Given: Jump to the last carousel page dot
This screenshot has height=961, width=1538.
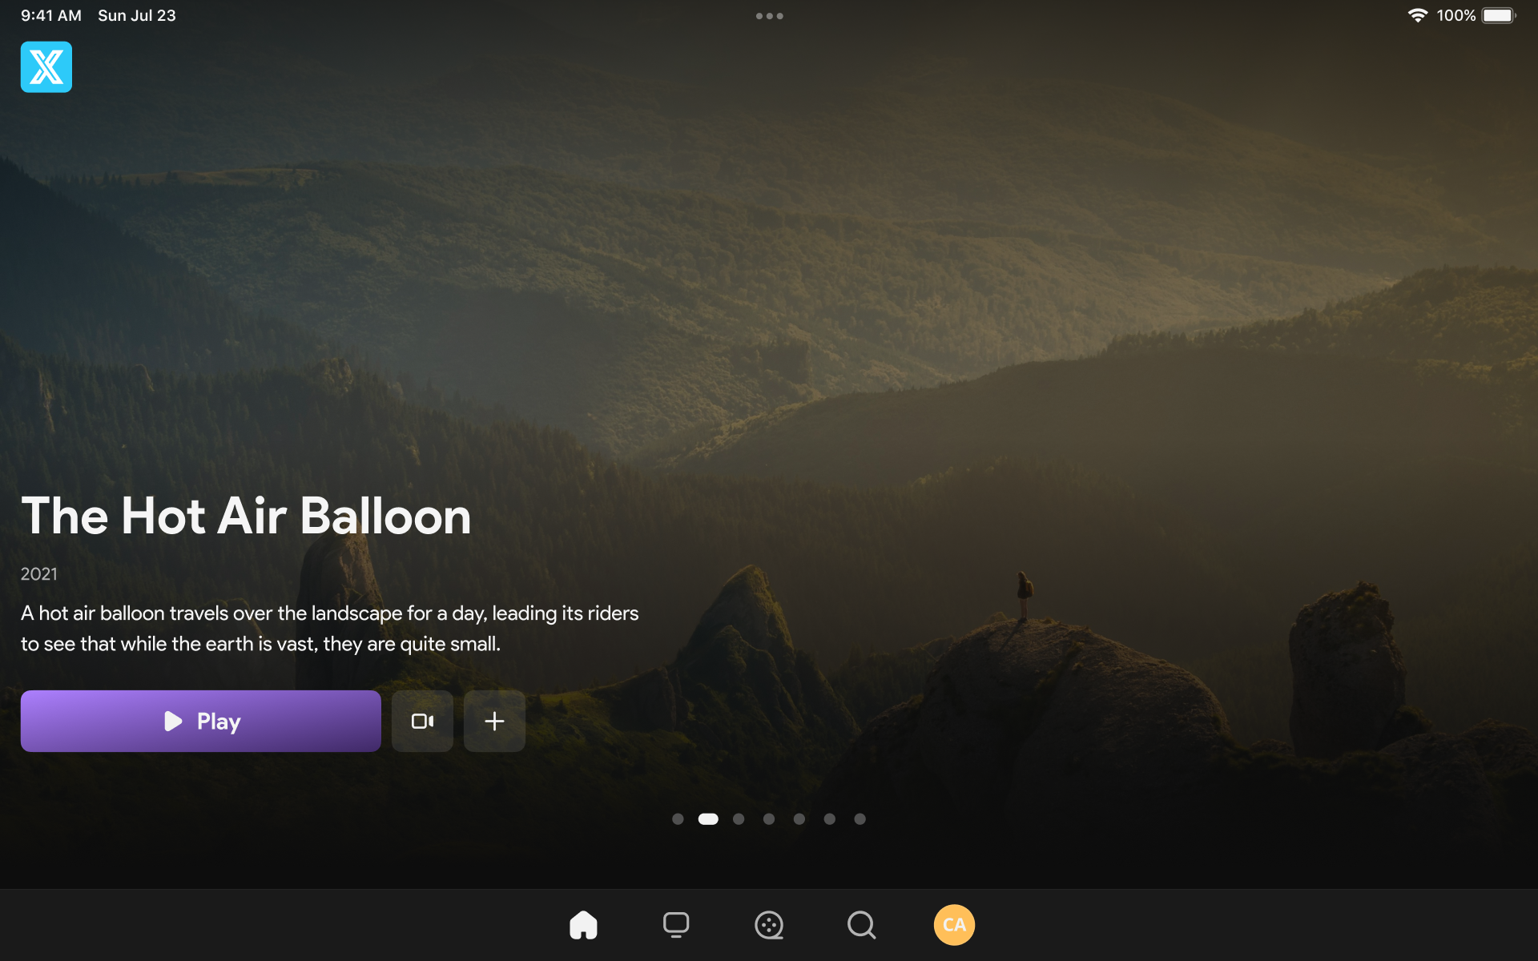Looking at the screenshot, I should pyautogui.click(x=860, y=818).
